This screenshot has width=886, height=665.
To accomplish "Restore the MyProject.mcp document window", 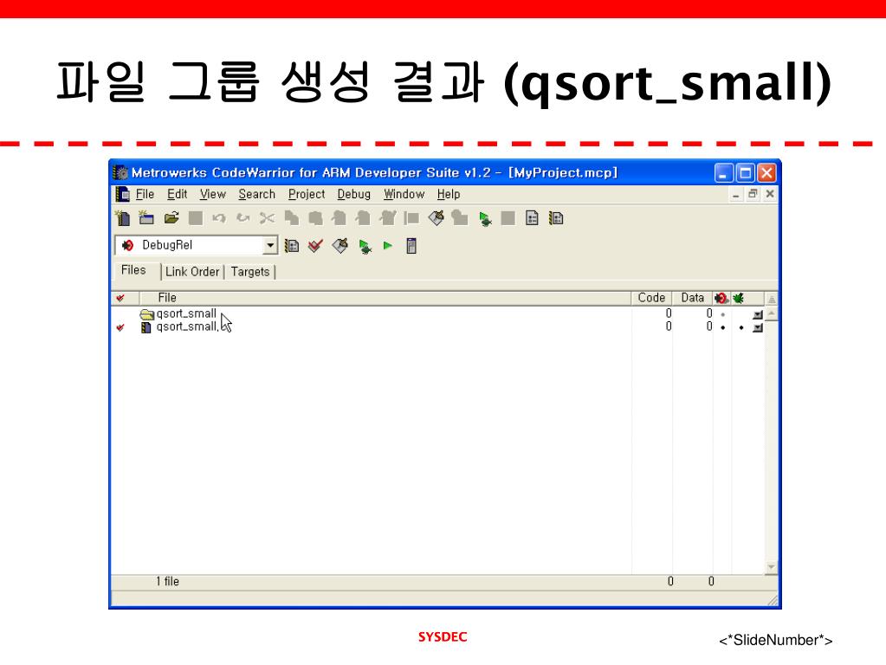I will (x=753, y=194).
